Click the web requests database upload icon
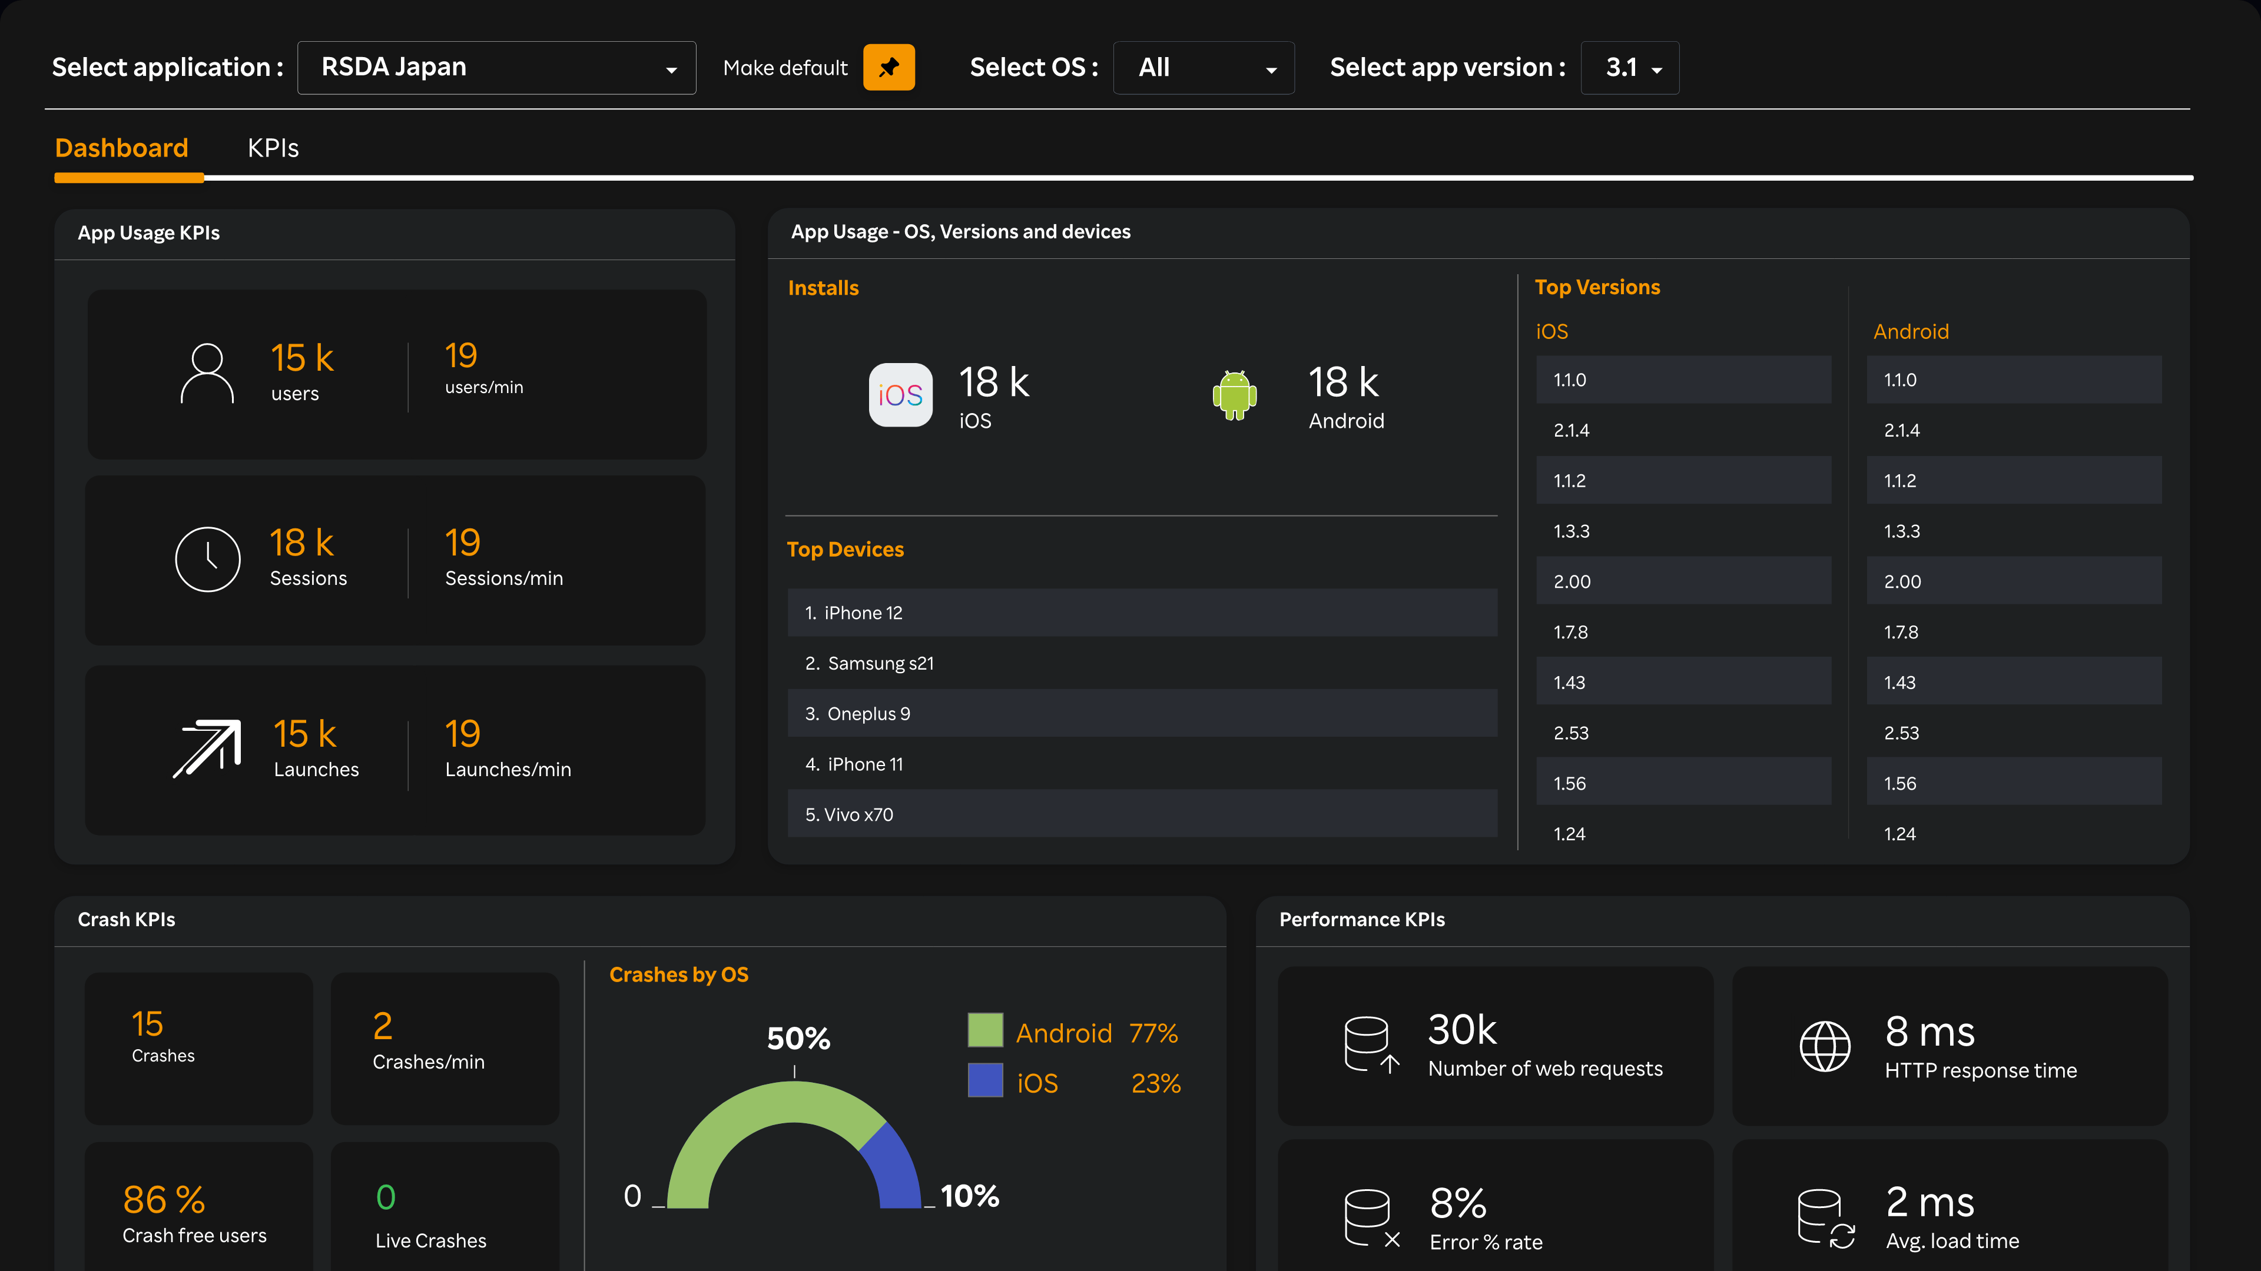The width and height of the screenshot is (2261, 1271). (1370, 1044)
